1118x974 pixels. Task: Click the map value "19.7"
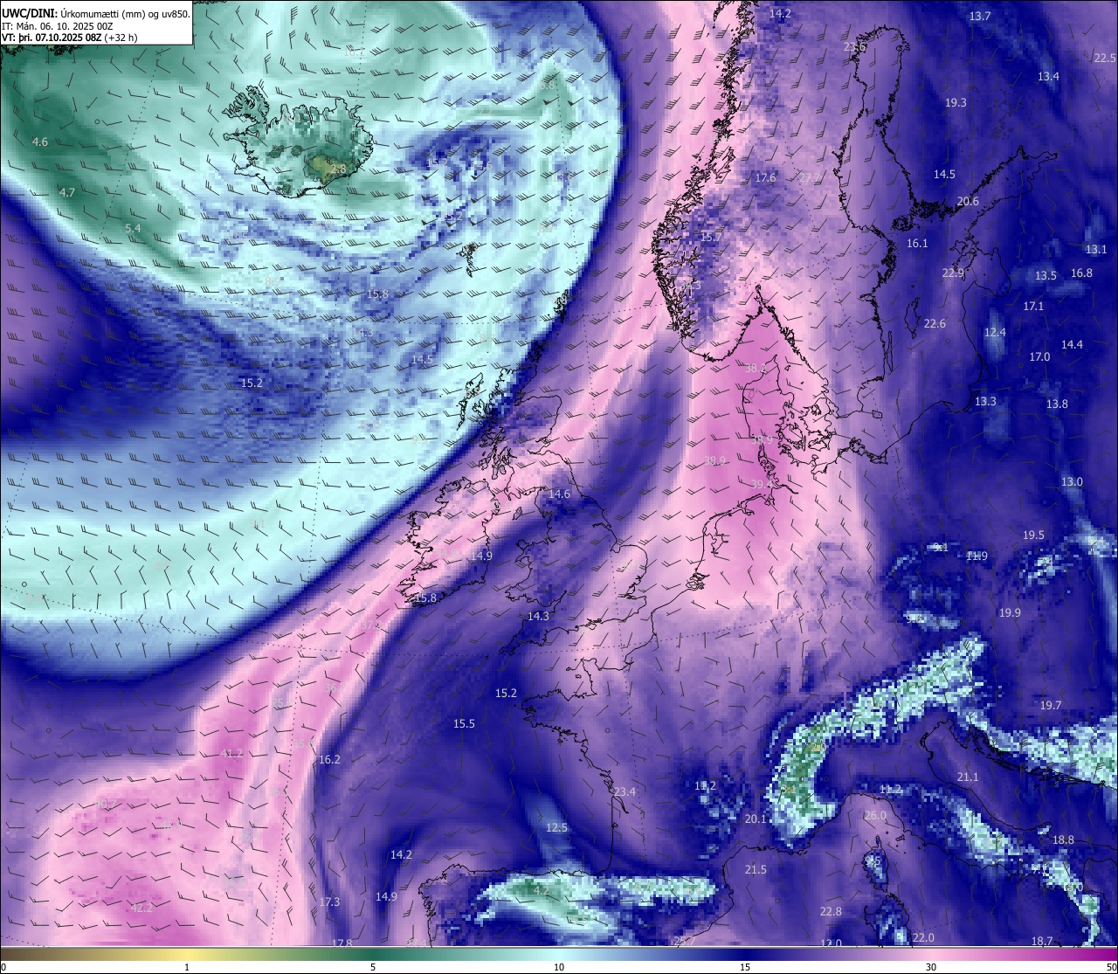click(1051, 706)
